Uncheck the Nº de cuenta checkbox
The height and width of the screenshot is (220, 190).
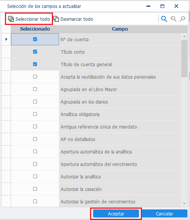[x=35, y=39]
